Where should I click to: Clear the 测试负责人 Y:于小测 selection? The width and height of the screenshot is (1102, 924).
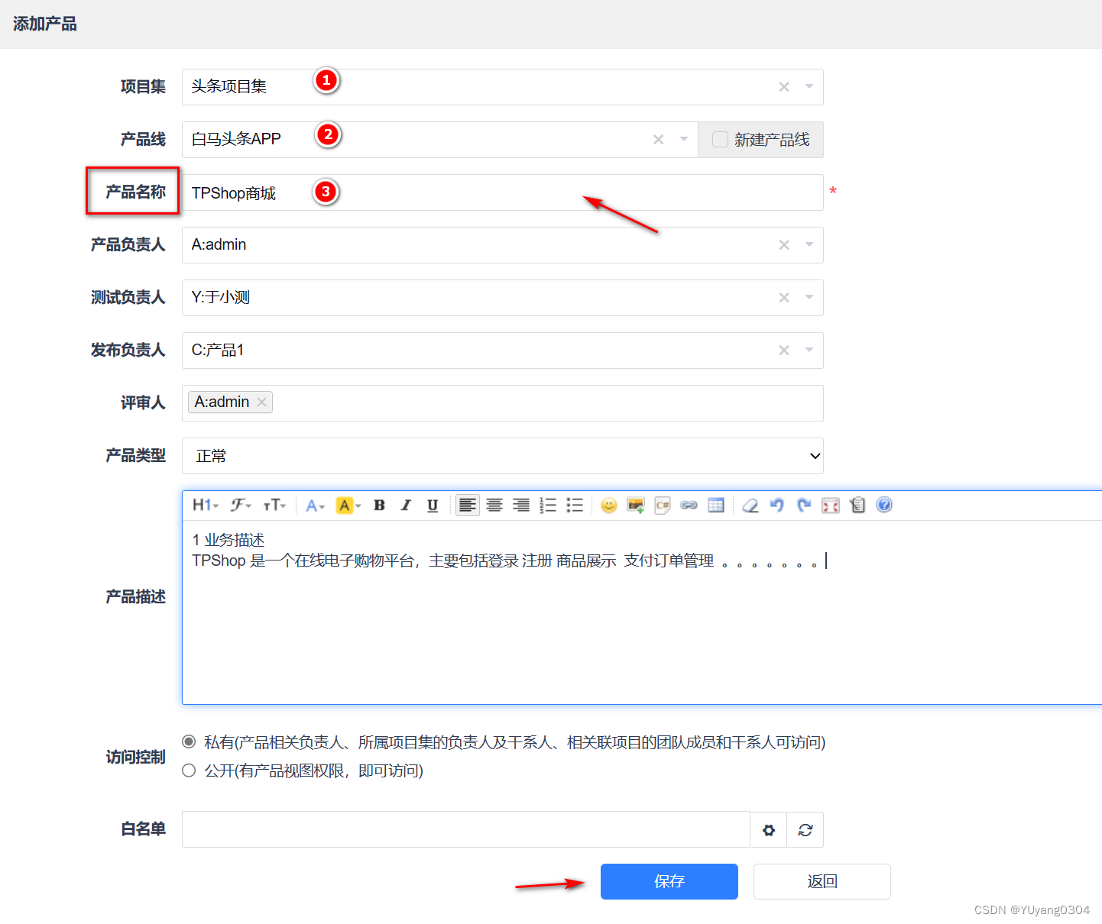(x=784, y=298)
